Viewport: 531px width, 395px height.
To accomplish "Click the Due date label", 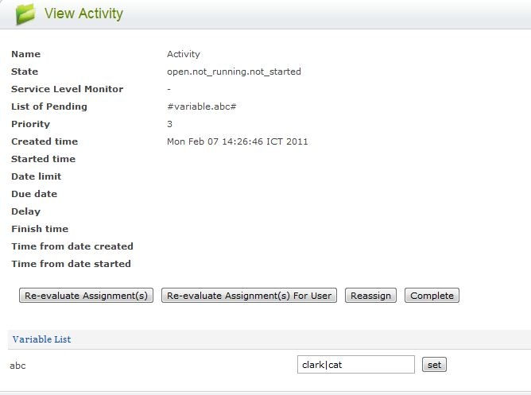I will click(x=34, y=194).
